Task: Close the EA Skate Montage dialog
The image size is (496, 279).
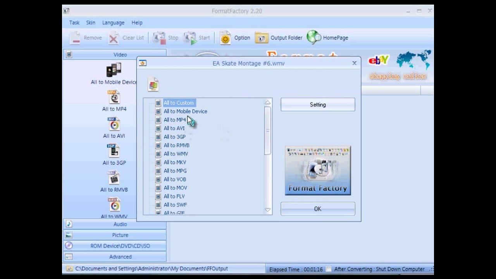Action: pos(354,63)
